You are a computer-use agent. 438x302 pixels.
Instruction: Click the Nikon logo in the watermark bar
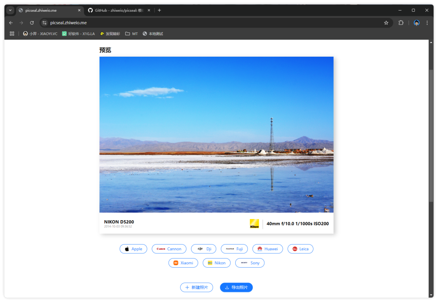[x=254, y=223]
